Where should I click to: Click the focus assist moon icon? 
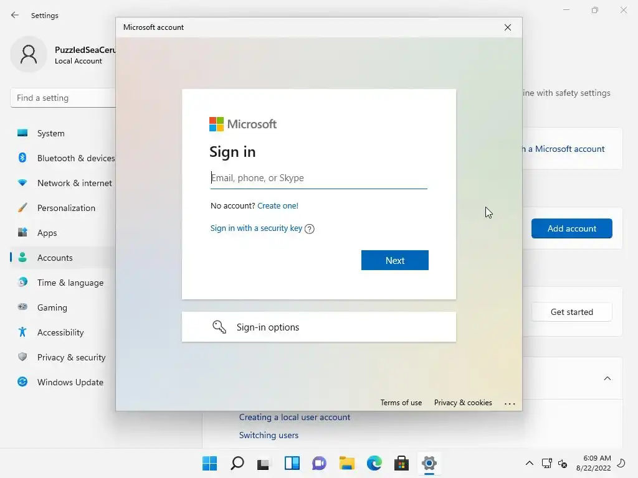pyautogui.click(x=621, y=463)
